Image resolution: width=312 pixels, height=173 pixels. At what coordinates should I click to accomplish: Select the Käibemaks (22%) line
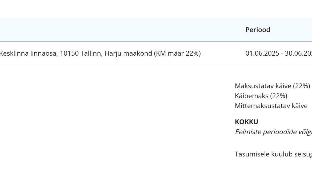[x=261, y=96]
